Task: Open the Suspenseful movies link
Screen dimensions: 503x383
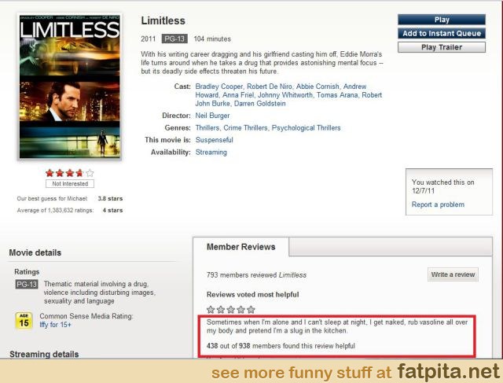Action: (215, 140)
